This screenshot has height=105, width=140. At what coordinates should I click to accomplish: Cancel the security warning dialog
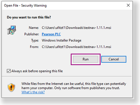click(114, 59)
